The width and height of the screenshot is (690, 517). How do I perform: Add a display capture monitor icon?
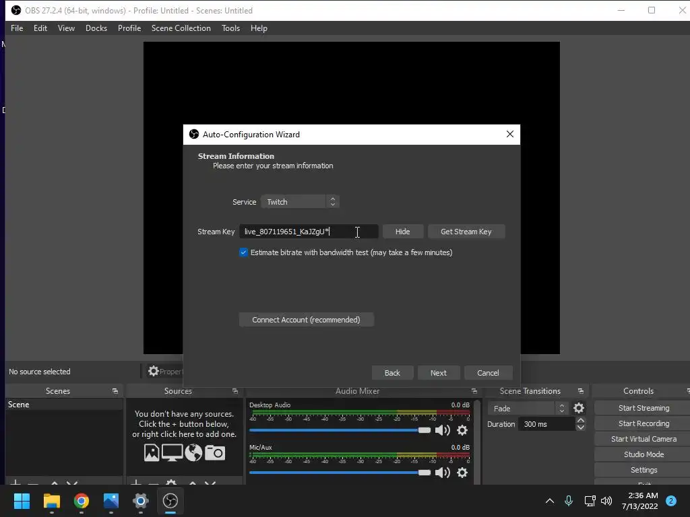[x=172, y=453]
